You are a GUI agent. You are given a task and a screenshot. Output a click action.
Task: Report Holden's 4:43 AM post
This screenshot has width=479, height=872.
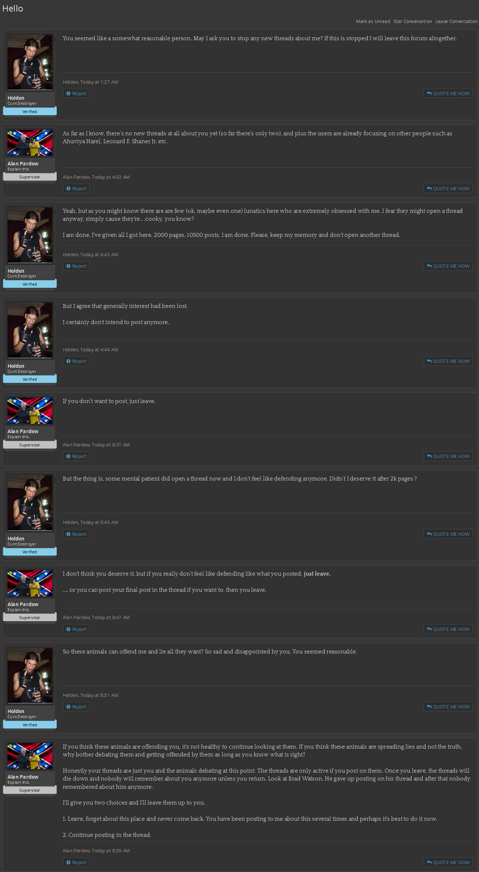pos(76,266)
